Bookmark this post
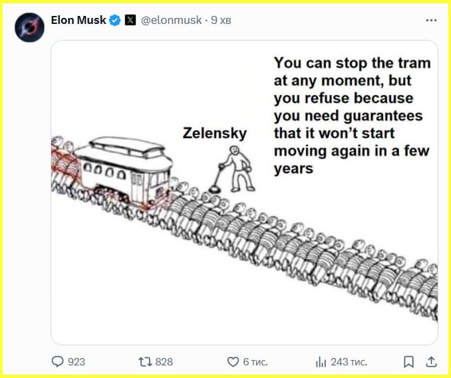 pyautogui.click(x=408, y=361)
